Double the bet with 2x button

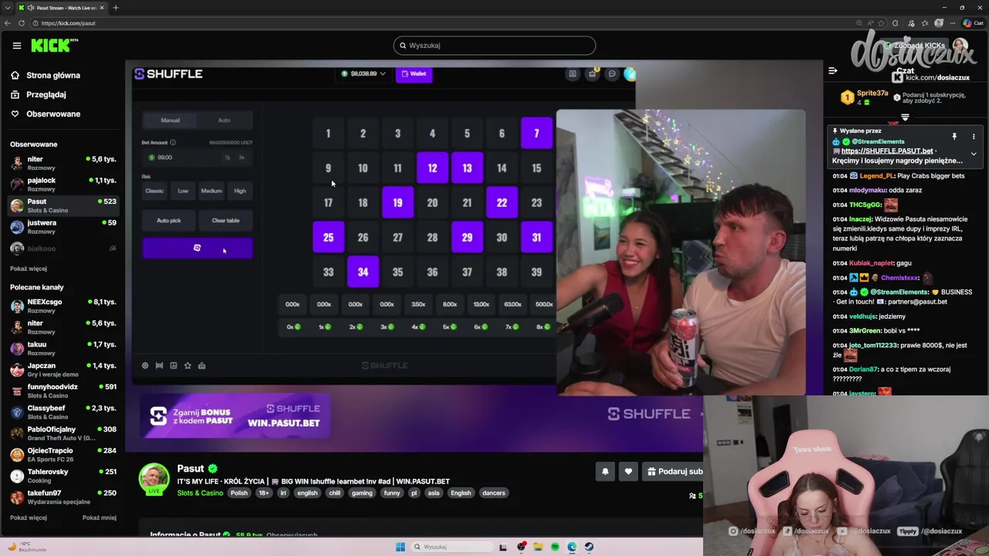[242, 157]
